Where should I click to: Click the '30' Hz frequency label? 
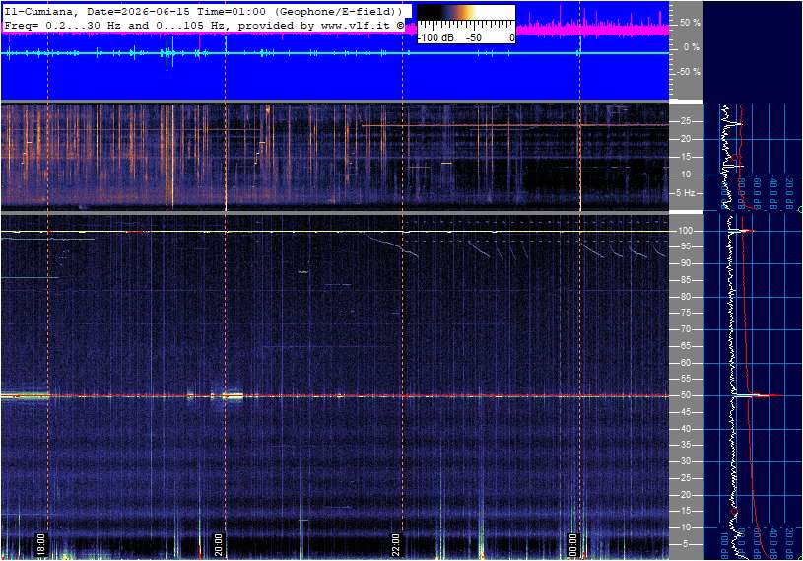685,461
